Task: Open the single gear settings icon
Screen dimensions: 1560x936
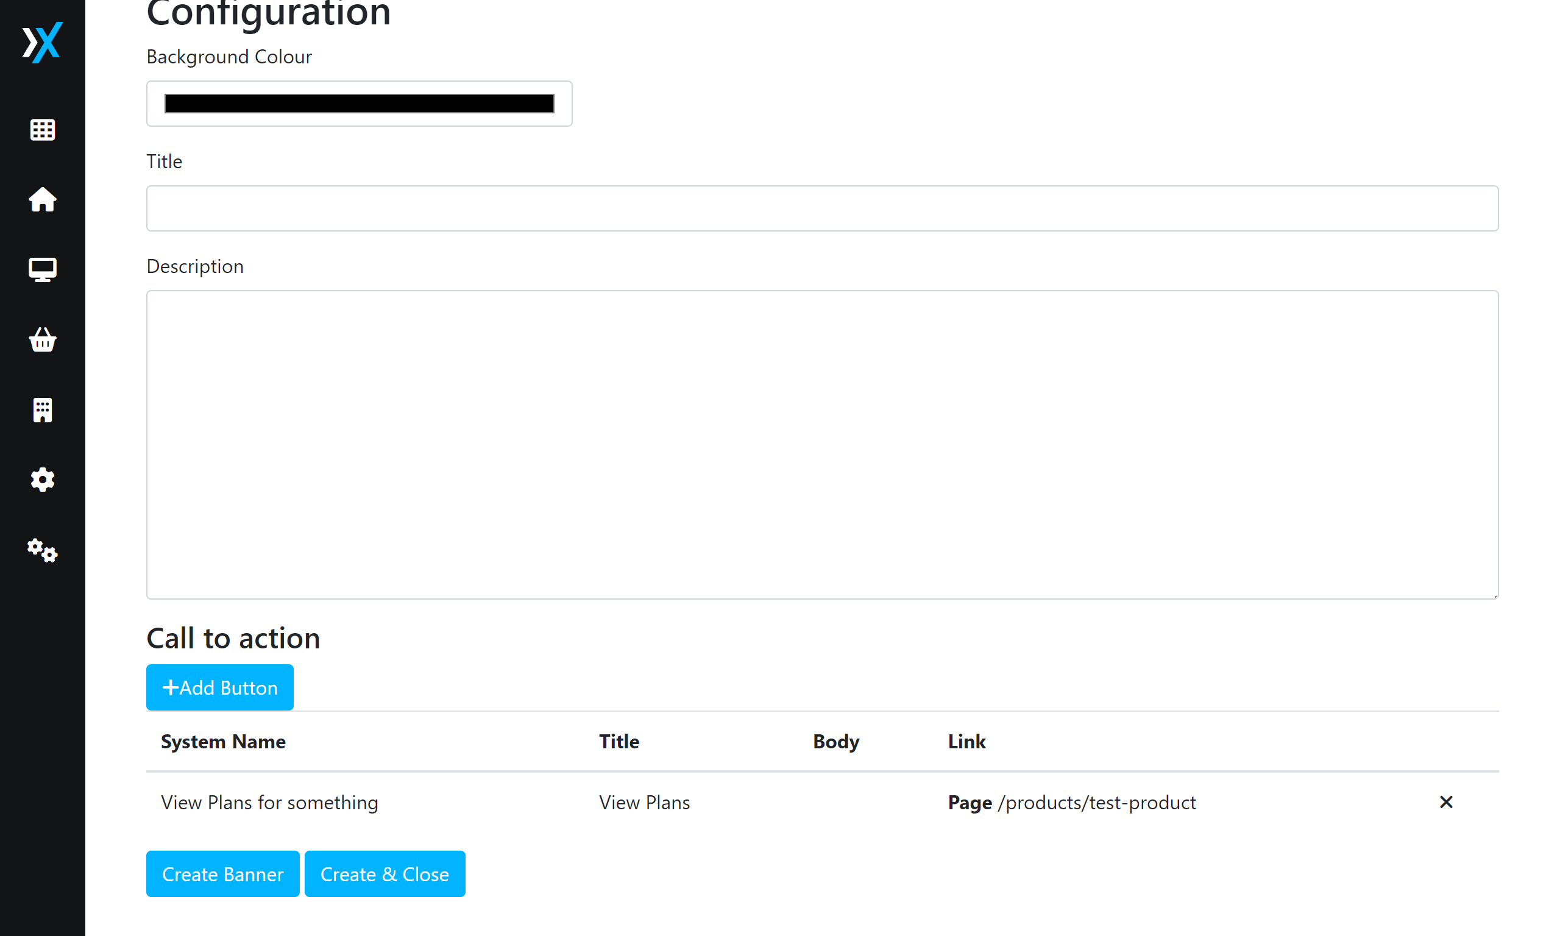Action: pyautogui.click(x=42, y=480)
